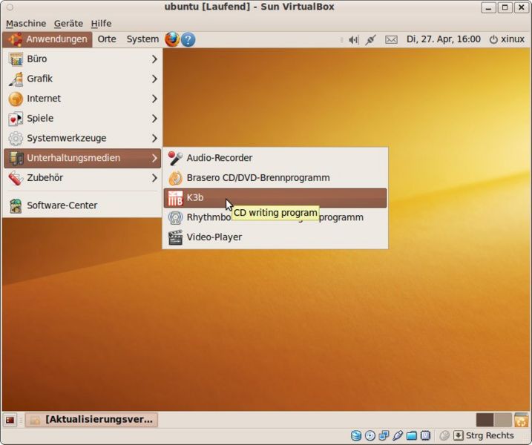This screenshot has width=532, height=445.
Task: Click the Aktualisierungsverwaltung taskbar button
Action: coord(92,420)
